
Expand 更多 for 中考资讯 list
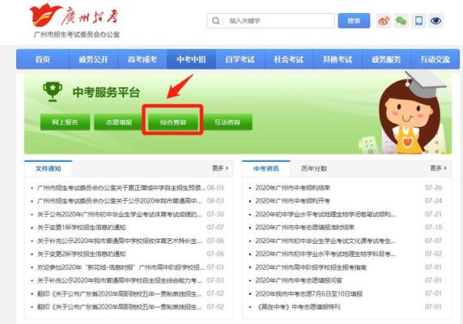pyautogui.click(x=438, y=168)
